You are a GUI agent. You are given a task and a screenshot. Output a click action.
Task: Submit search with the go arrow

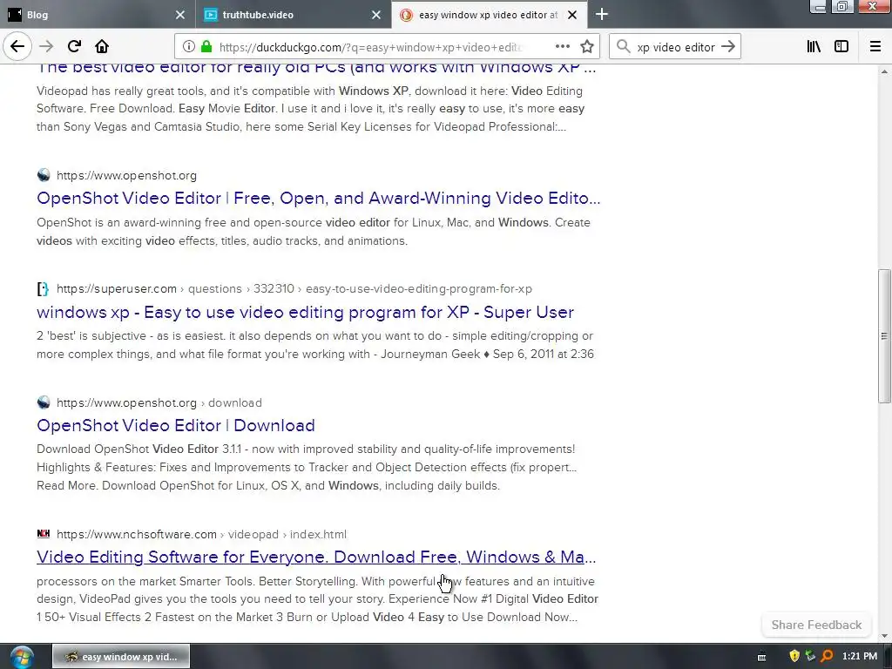(728, 47)
